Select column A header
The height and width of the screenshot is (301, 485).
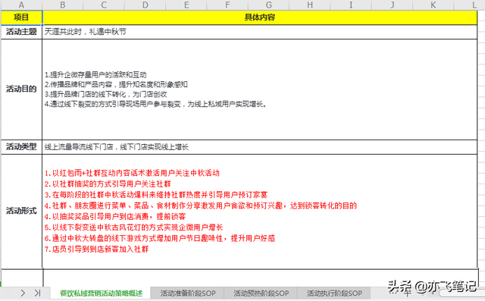click(x=21, y=5)
